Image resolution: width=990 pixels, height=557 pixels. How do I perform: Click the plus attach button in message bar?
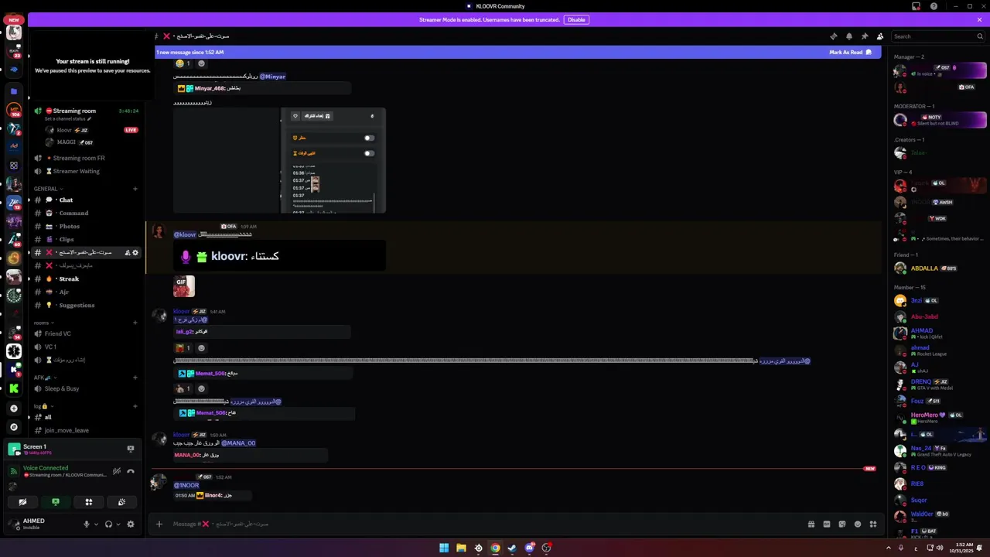(x=159, y=524)
